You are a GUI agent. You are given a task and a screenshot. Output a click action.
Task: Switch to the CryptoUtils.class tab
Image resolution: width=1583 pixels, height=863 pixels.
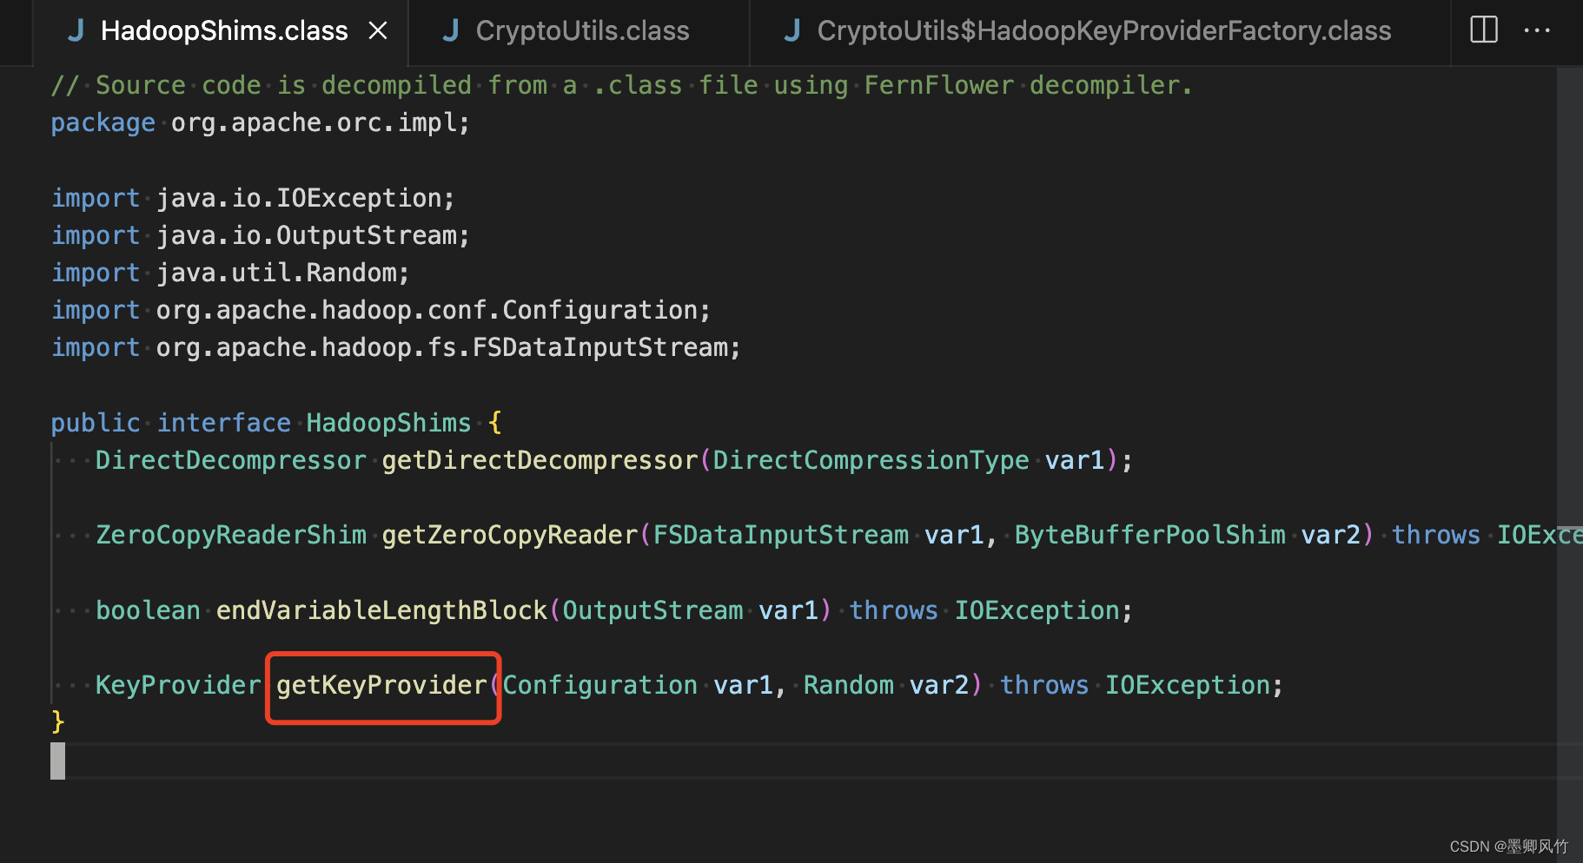pos(580,30)
